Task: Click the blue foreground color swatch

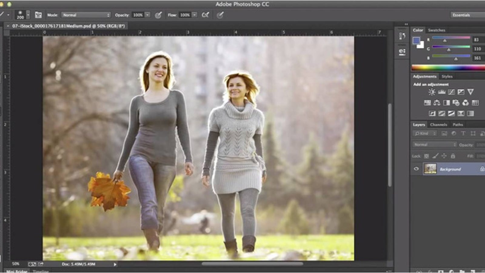Action: click(x=416, y=40)
